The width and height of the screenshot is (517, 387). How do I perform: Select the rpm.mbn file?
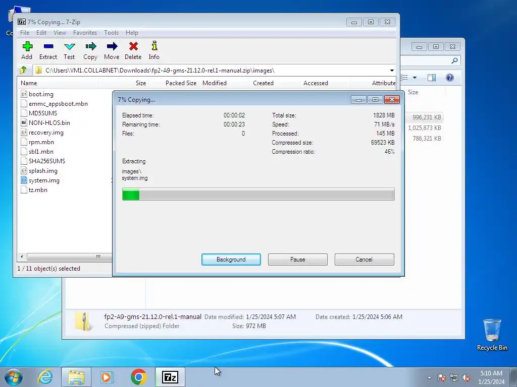[x=41, y=142]
